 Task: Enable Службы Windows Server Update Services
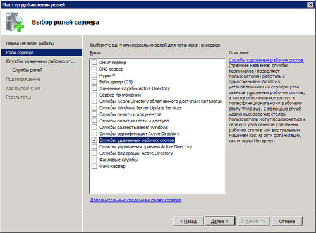click(94, 108)
